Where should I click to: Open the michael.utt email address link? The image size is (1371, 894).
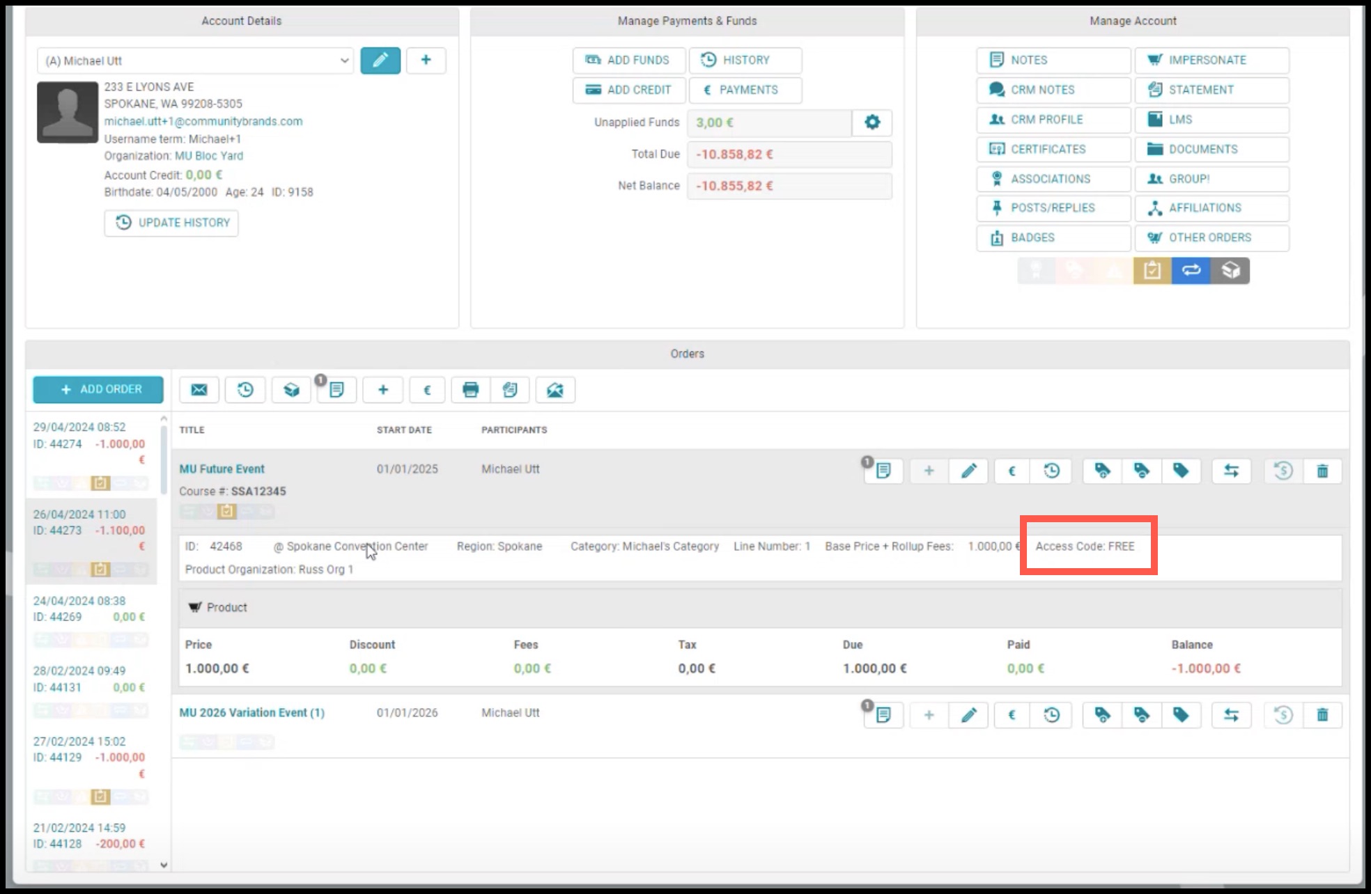[x=203, y=121]
